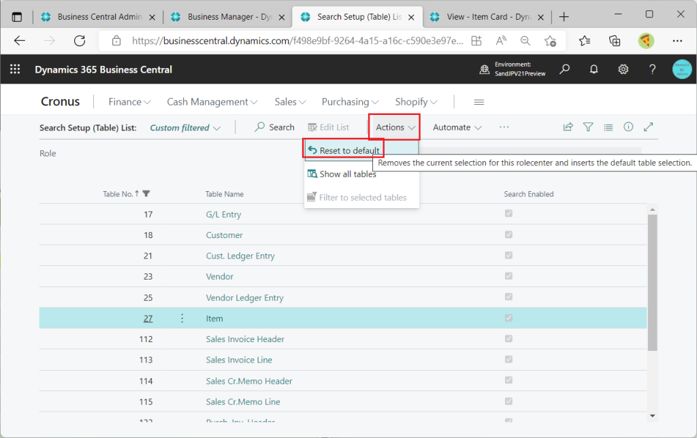Toggle the filter pane funnel icon
This screenshot has height=438, width=697.
(588, 127)
